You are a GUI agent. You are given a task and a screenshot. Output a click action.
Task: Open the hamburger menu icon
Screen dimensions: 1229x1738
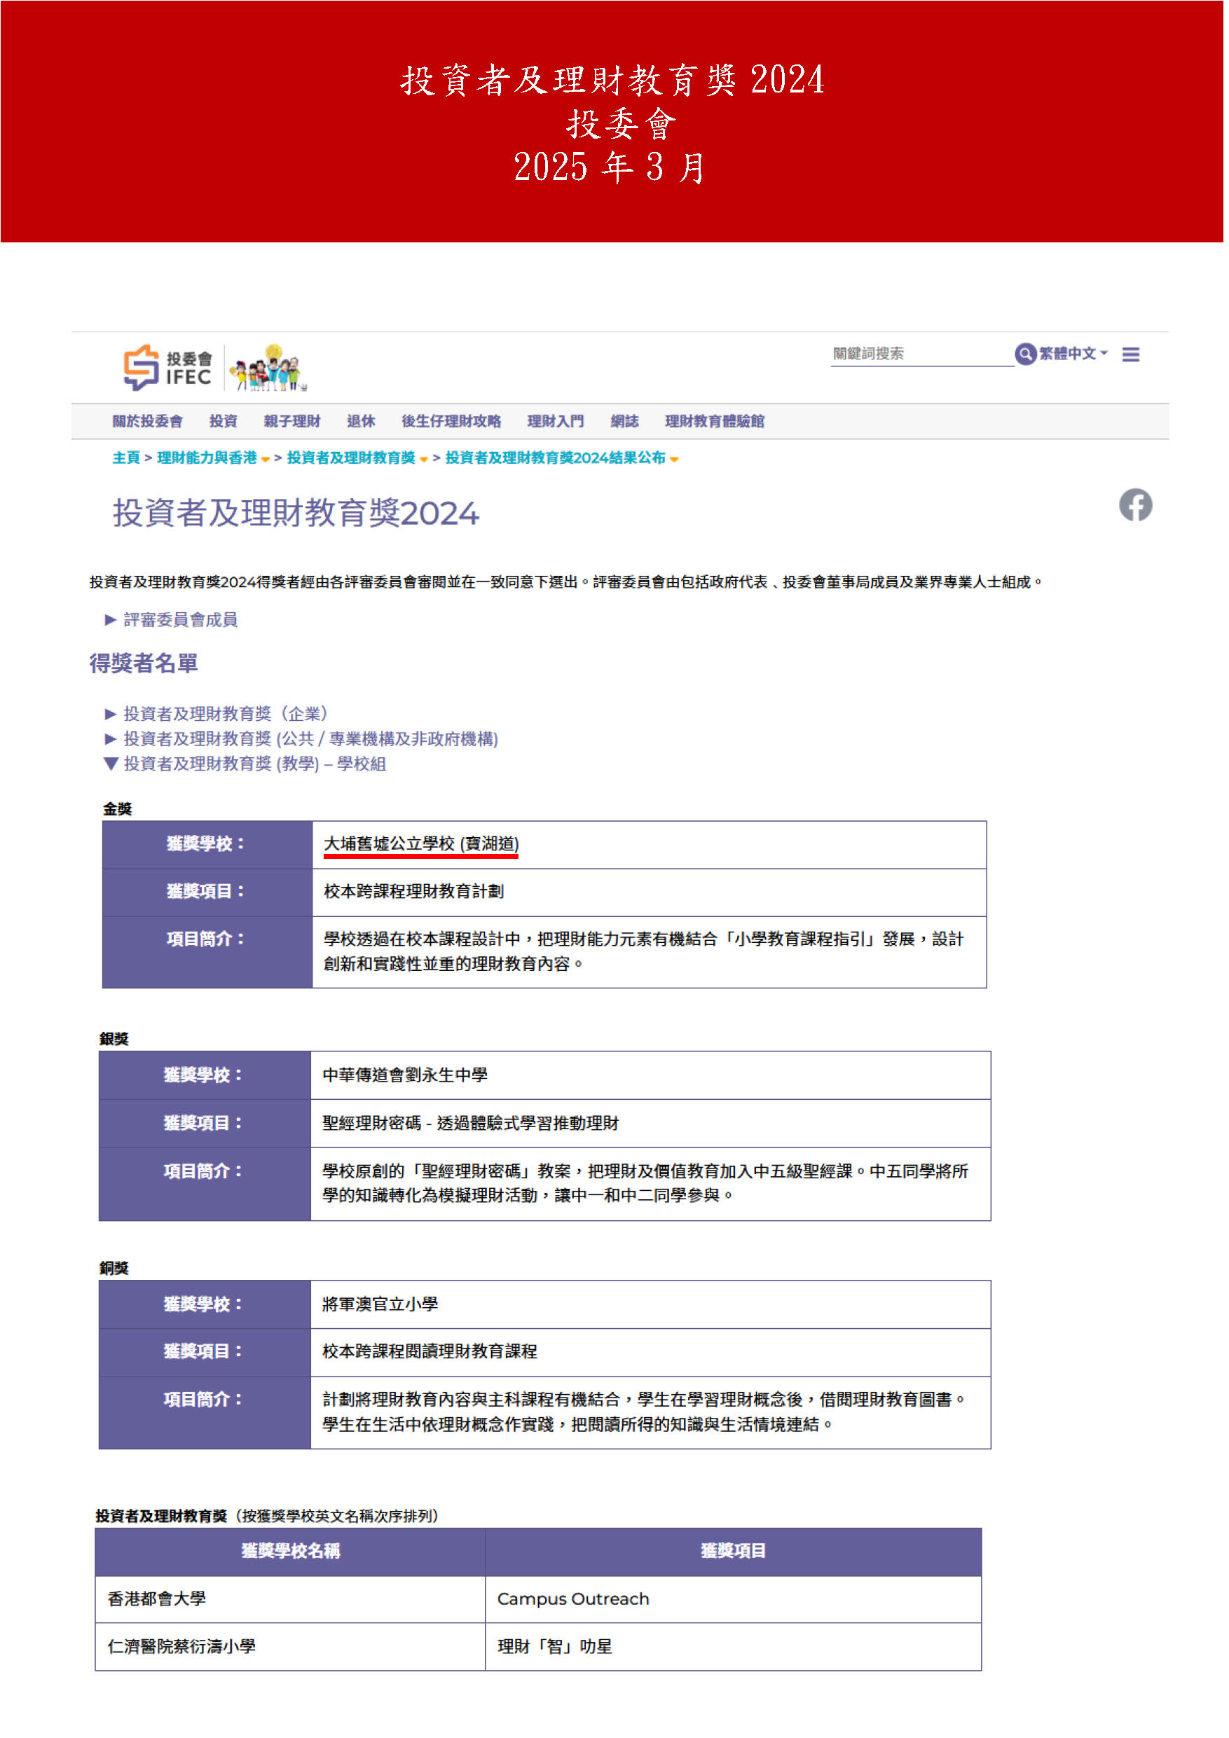(x=1130, y=354)
